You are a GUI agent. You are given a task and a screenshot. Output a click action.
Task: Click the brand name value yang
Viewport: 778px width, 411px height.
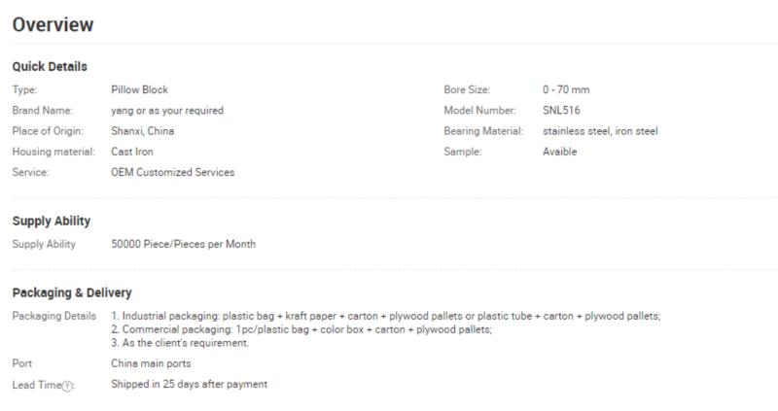[x=167, y=111]
